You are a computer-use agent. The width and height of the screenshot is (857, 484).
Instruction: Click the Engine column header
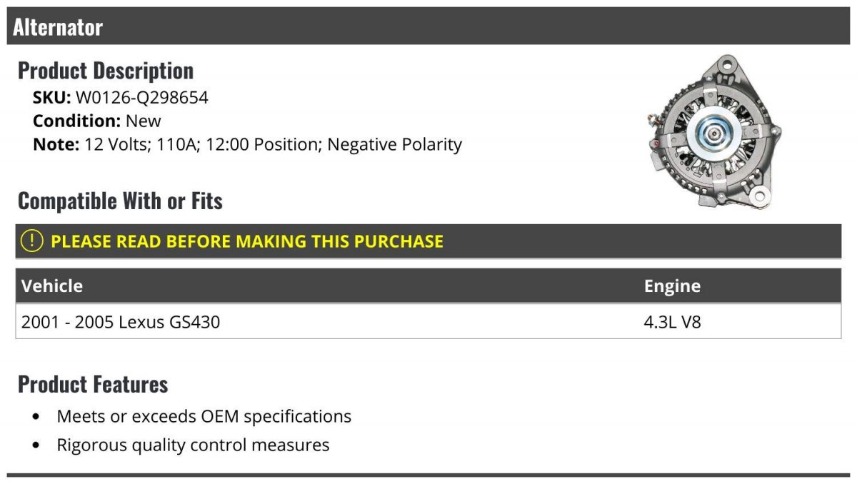pos(672,286)
